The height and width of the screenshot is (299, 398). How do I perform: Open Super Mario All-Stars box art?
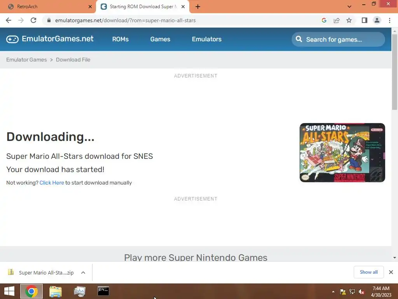click(342, 153)
